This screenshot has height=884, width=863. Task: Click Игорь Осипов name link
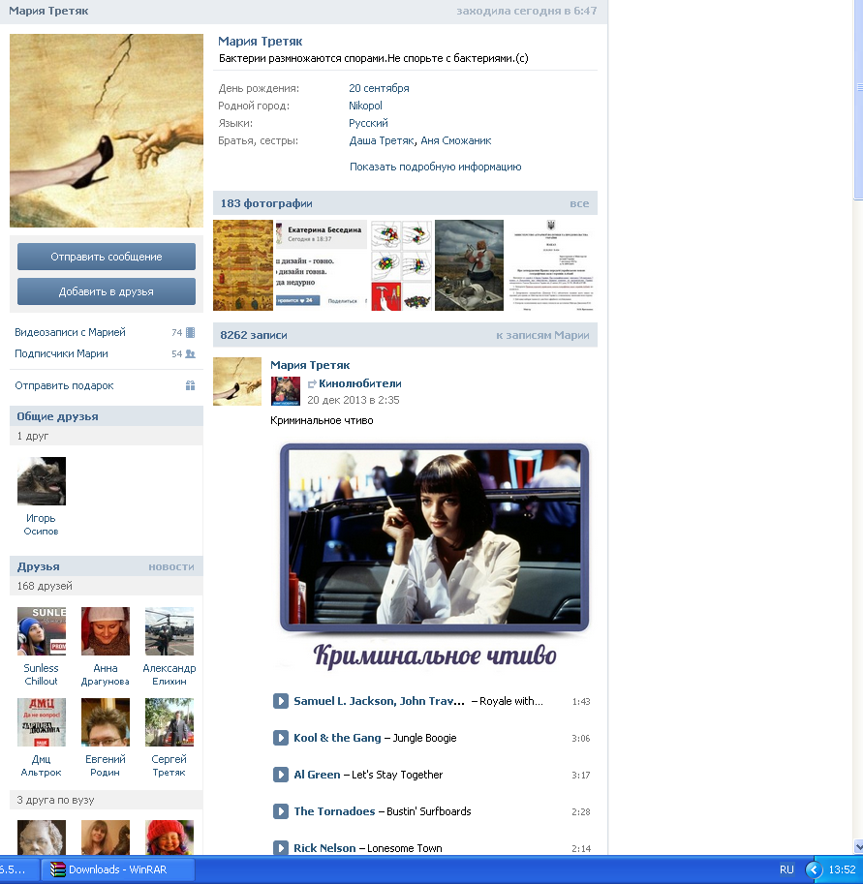tap(42, 525)
